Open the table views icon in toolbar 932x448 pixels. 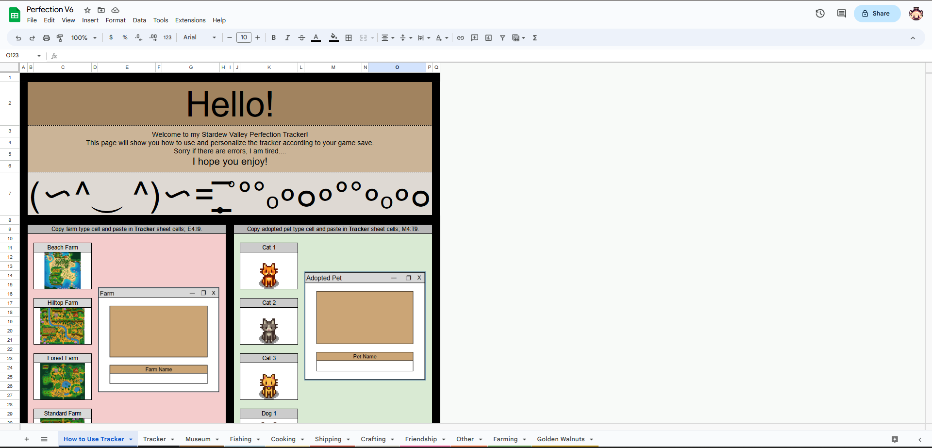pos(518,37)
